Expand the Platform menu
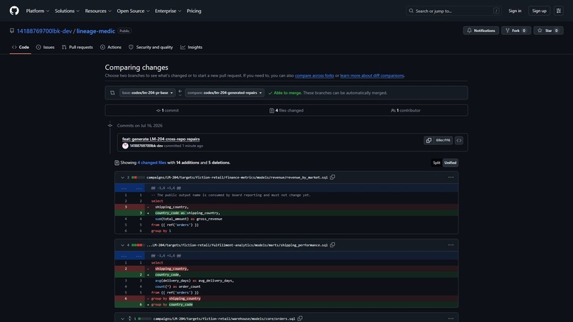Screen dimensions: 573x322 tap(37, 11)
